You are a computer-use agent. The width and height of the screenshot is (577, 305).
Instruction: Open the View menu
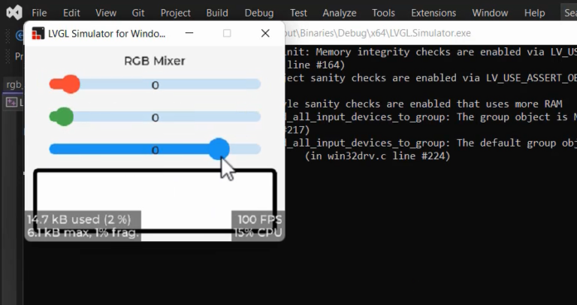(x=106, y=13)
